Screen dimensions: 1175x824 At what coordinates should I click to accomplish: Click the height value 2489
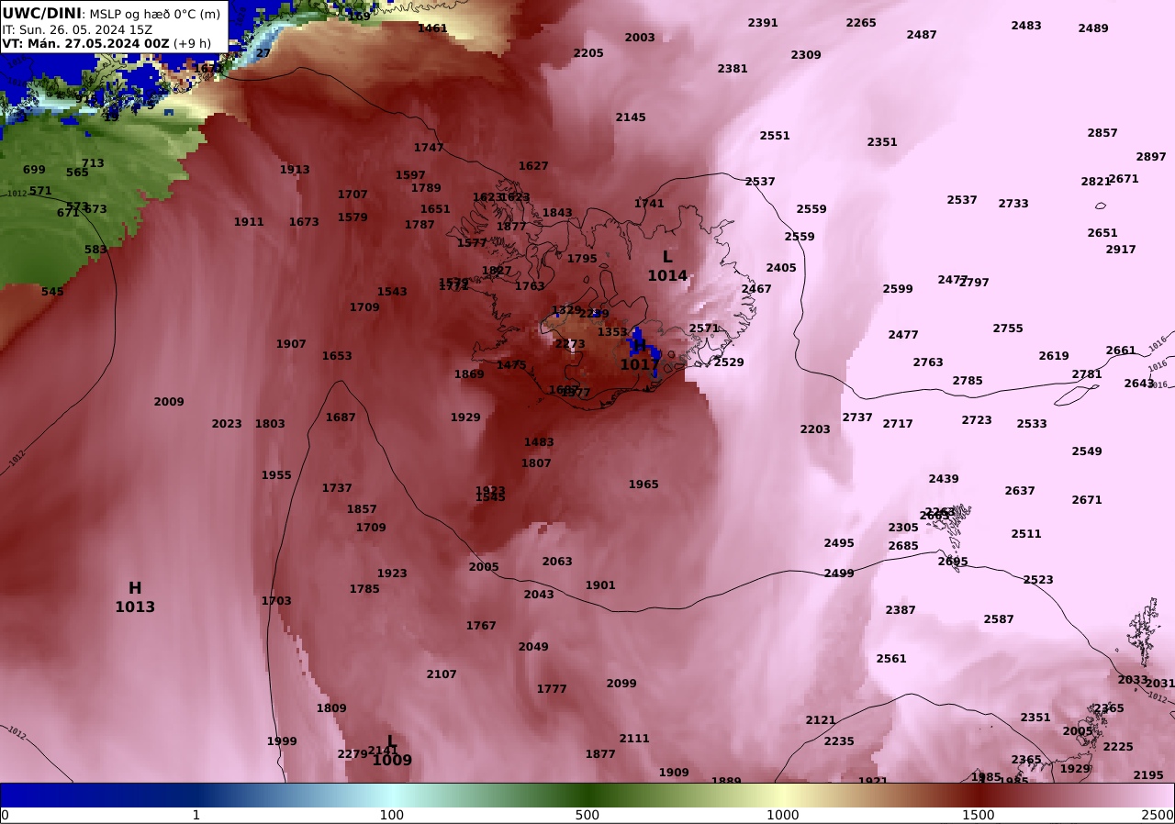point(1093,28)
